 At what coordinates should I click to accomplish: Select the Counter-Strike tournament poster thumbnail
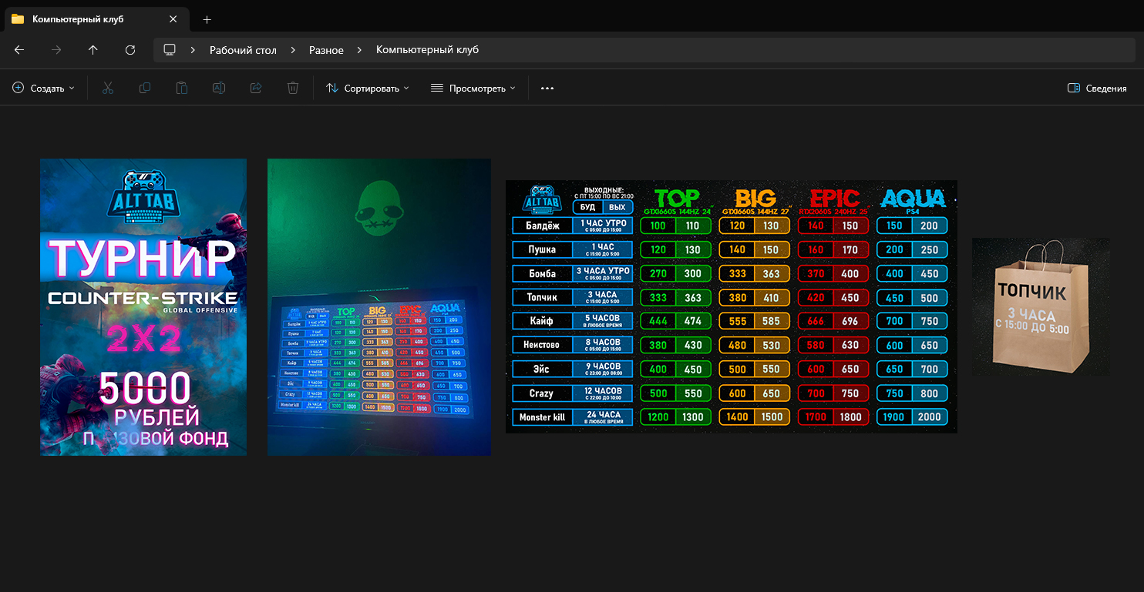[x=143, y=307]
